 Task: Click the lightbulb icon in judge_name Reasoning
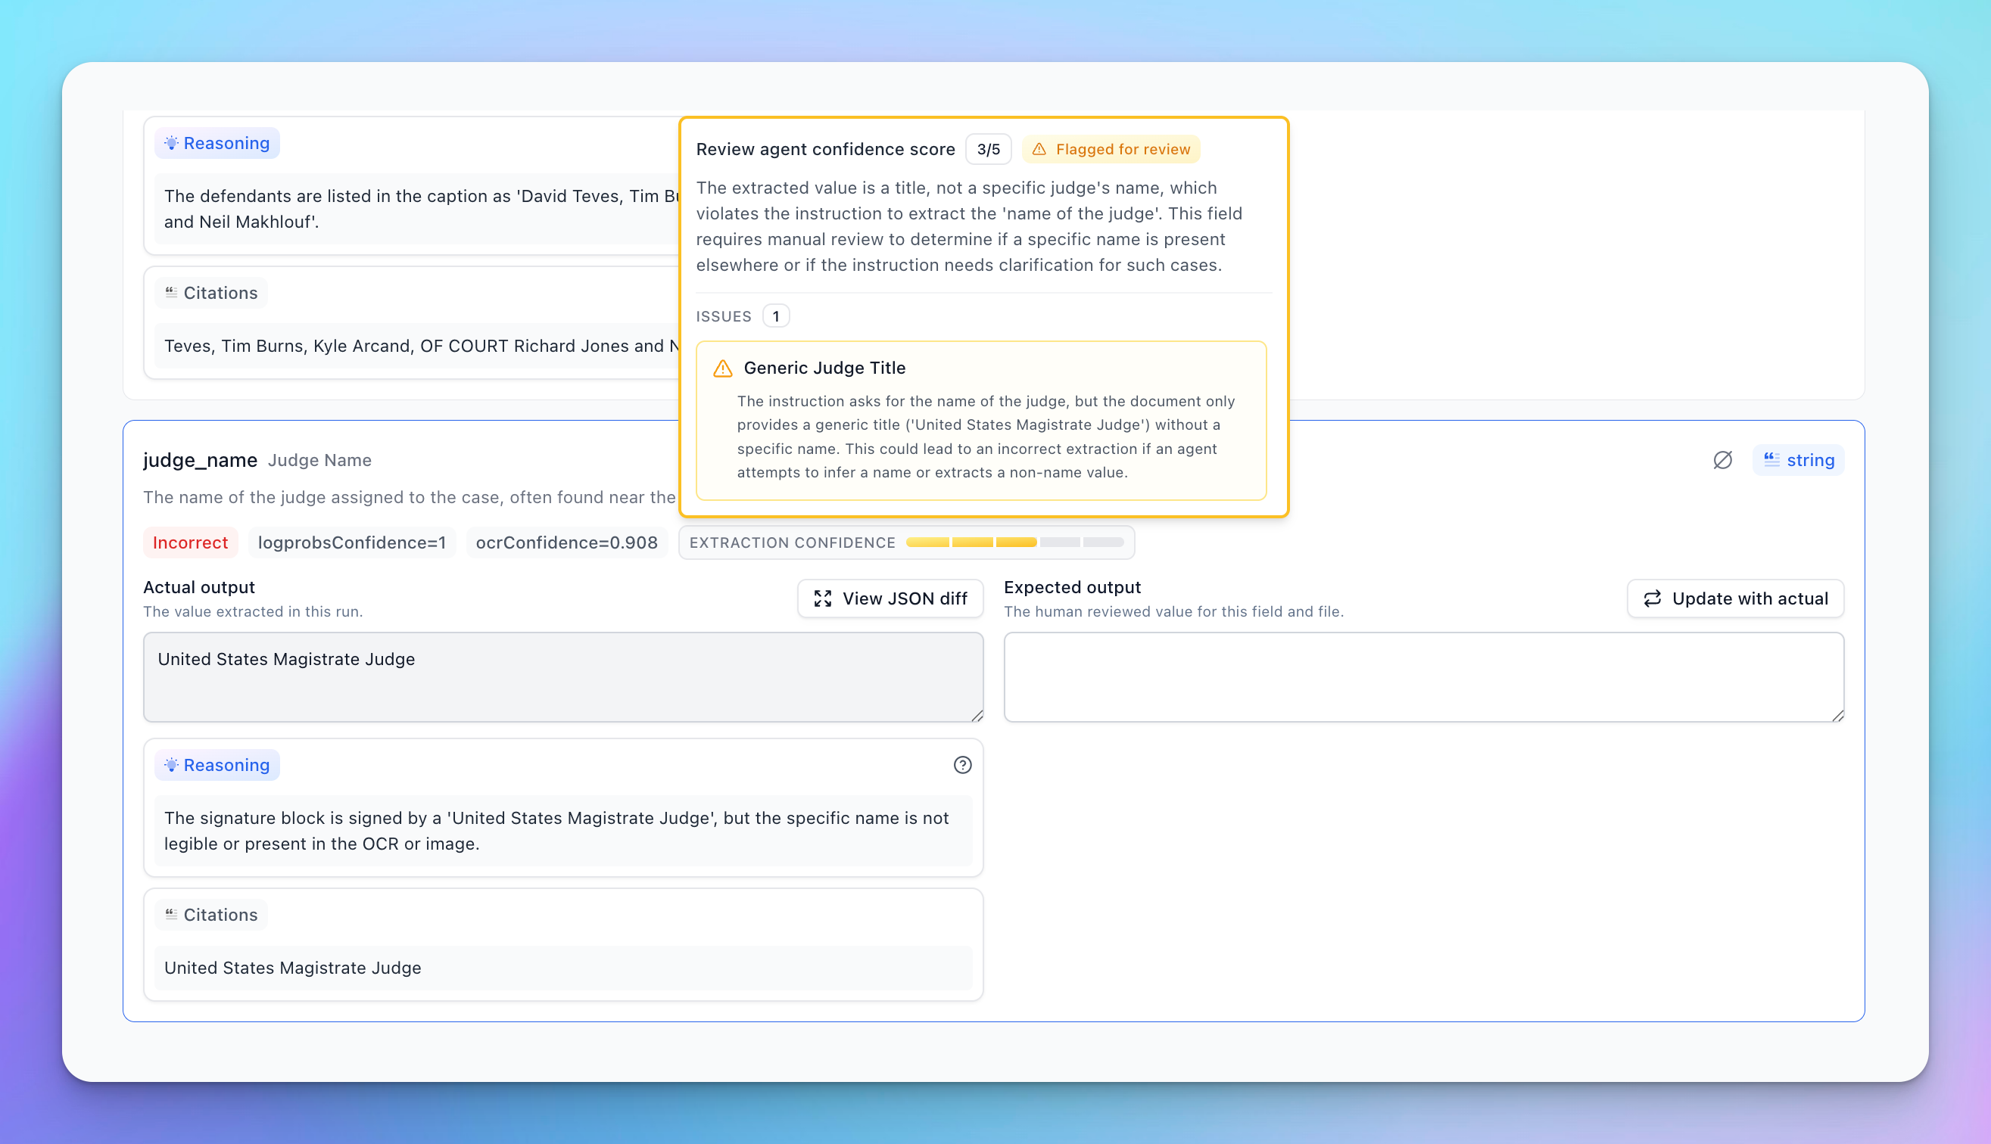[171, 764]
